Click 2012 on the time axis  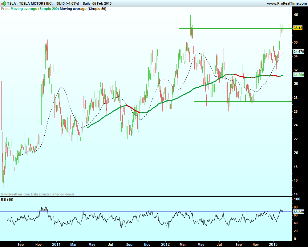pyautogui.click(x=165, y=245)
